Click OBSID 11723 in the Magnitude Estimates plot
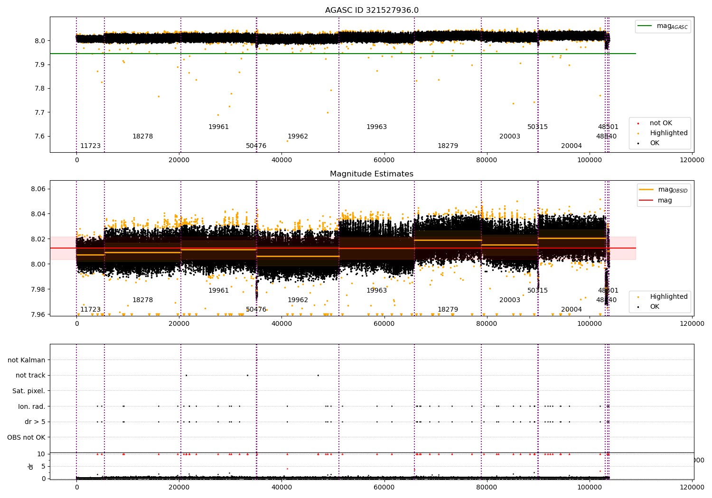Screen dimensions: 712x498 pyautogui.click(x=90, y=310)
